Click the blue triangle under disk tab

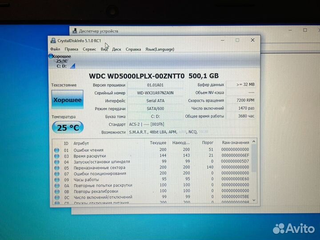tap(72, 66)
